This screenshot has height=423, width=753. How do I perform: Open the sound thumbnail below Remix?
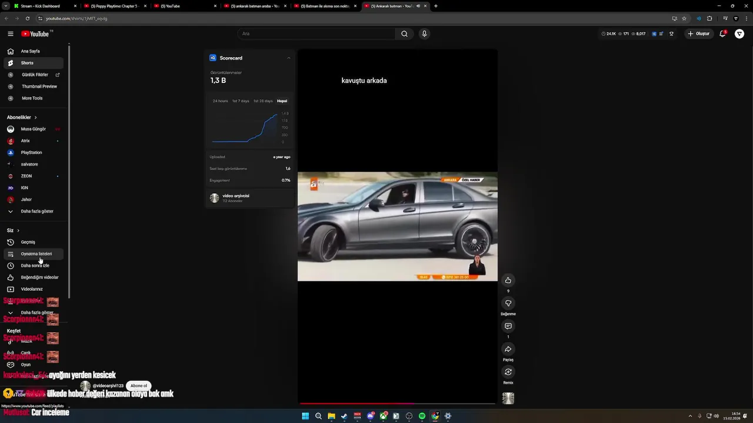click(x=508, y=398)
